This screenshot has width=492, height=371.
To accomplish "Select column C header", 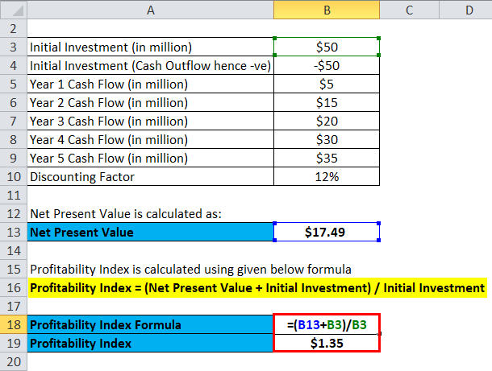I will tap(409, 10).
